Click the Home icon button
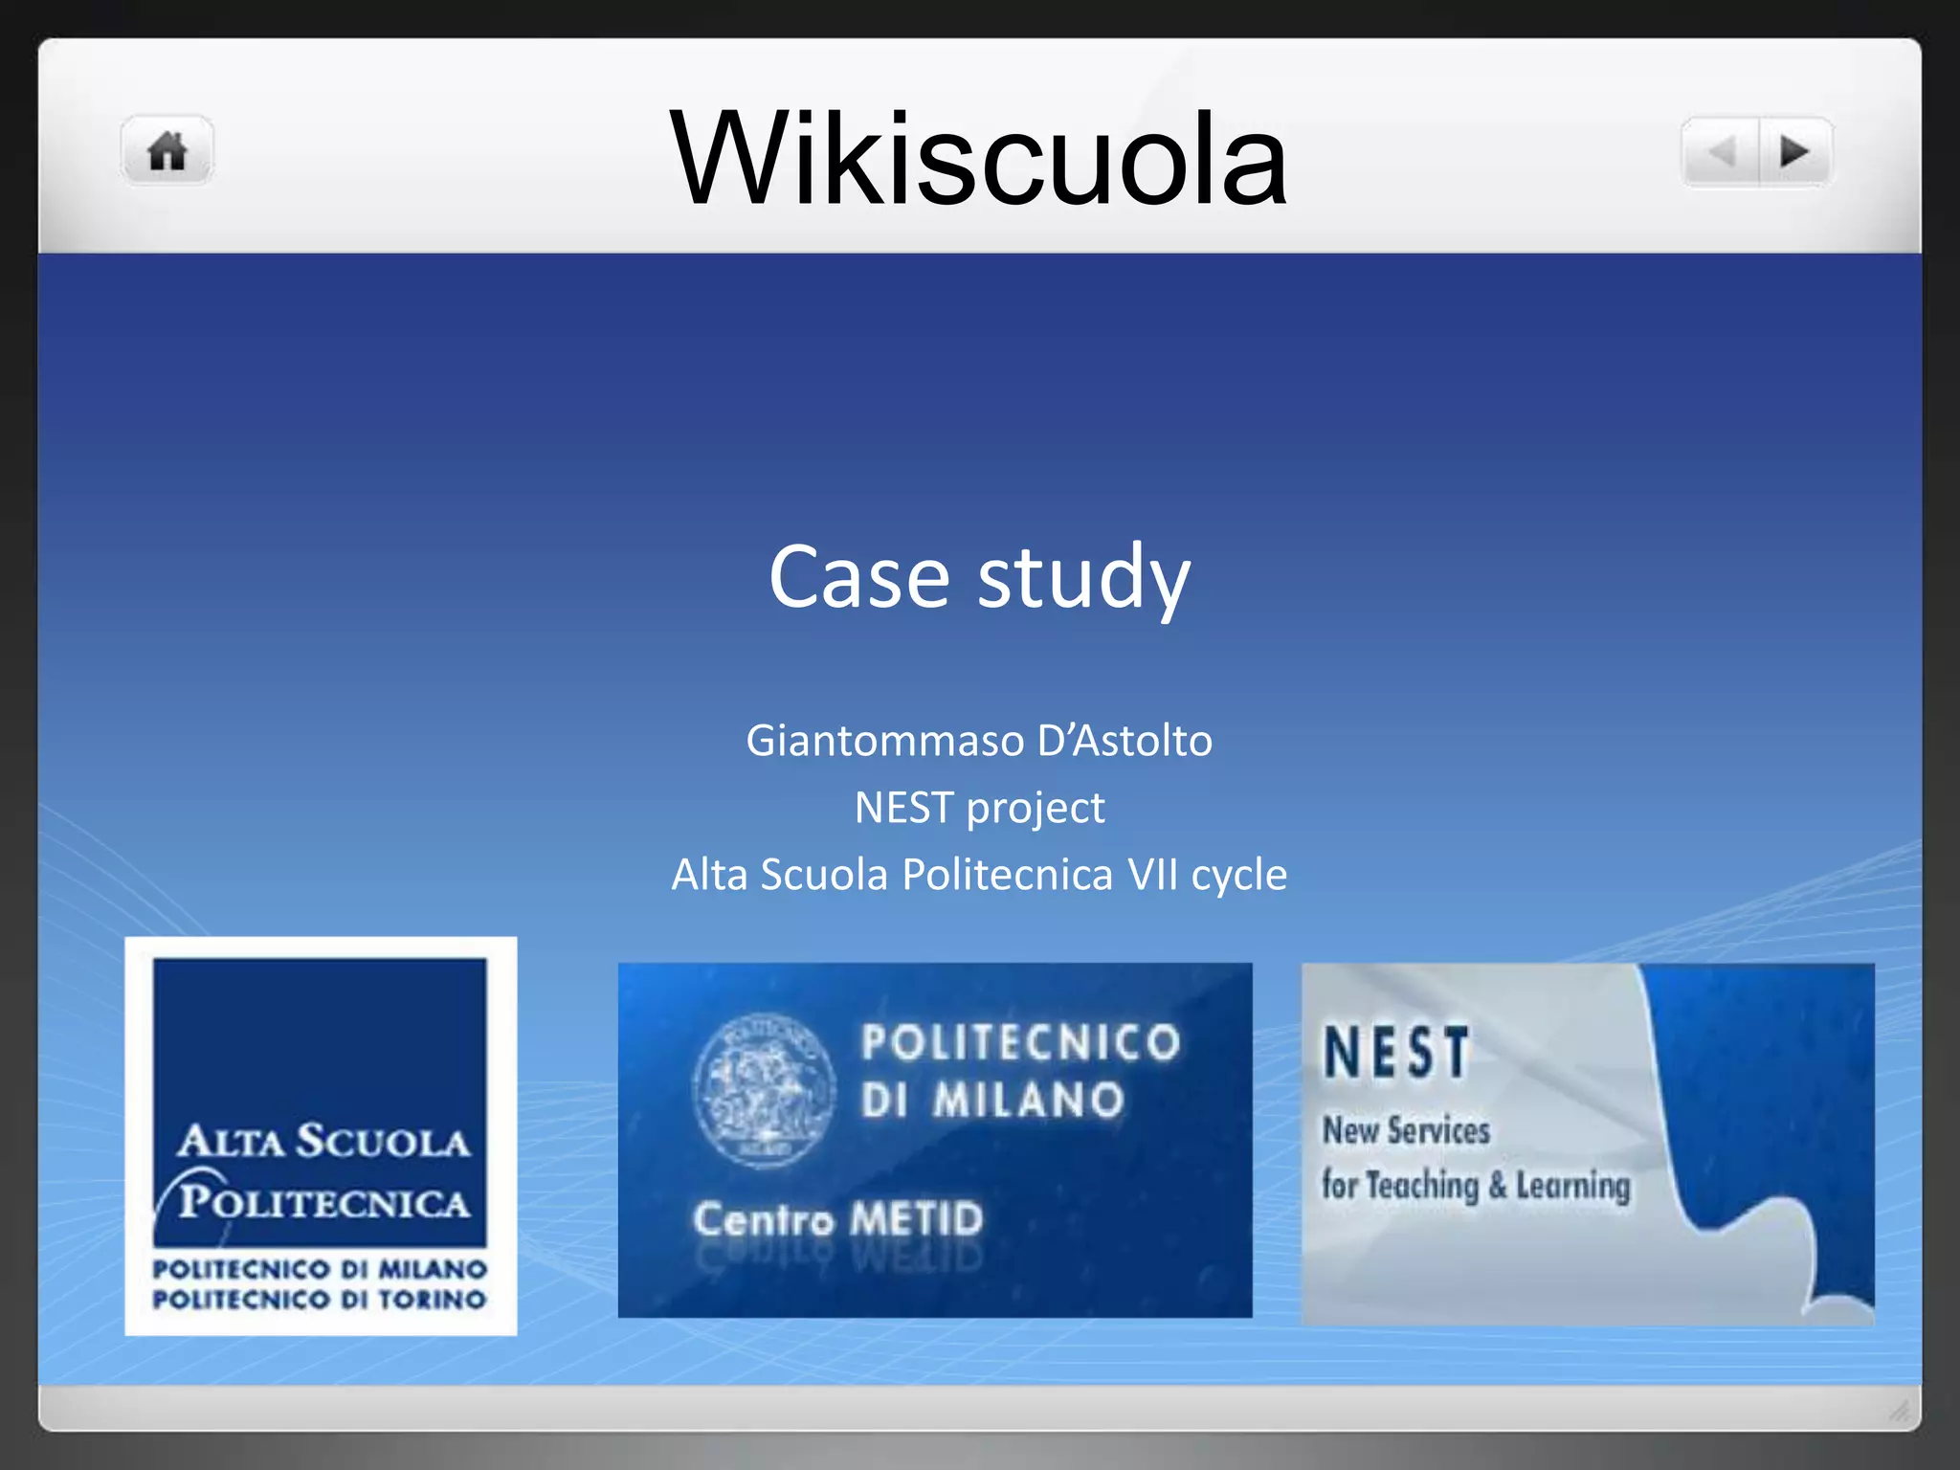 coord(167,151)
